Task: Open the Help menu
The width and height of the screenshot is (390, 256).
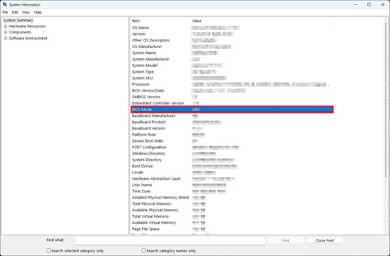Action: [38, 12]
